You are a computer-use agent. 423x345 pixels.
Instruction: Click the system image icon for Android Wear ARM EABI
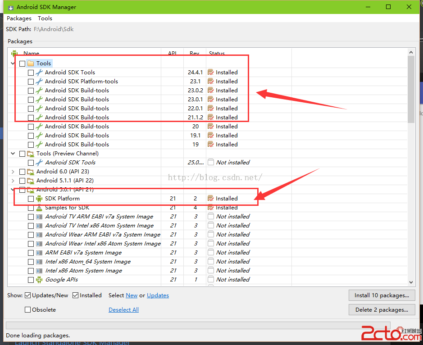39,235
